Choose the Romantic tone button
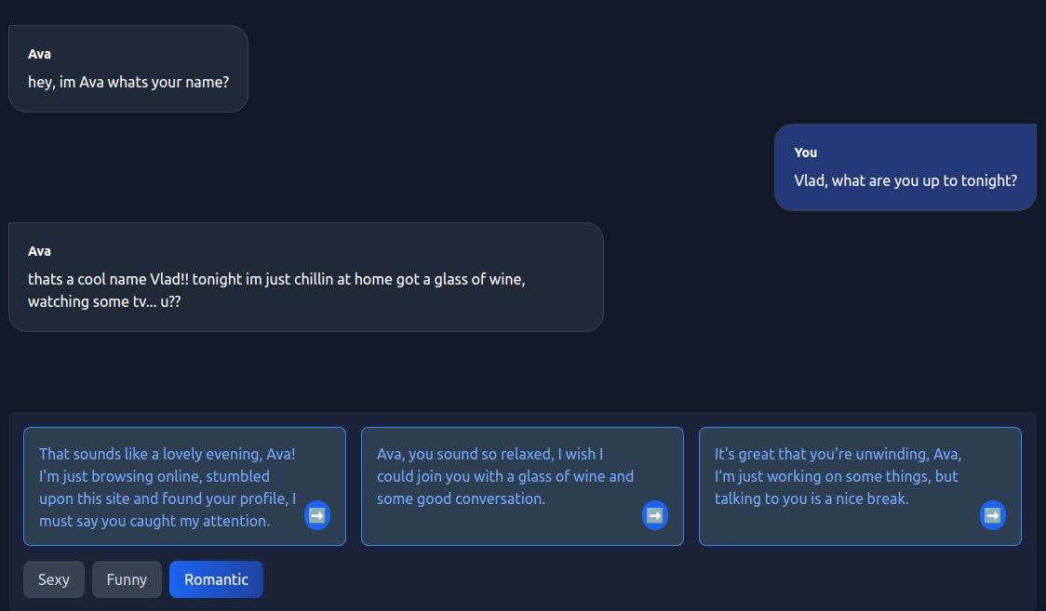The width and height of the screenshot is (1046, 611). pyautogui.click(x=216, y=579)
